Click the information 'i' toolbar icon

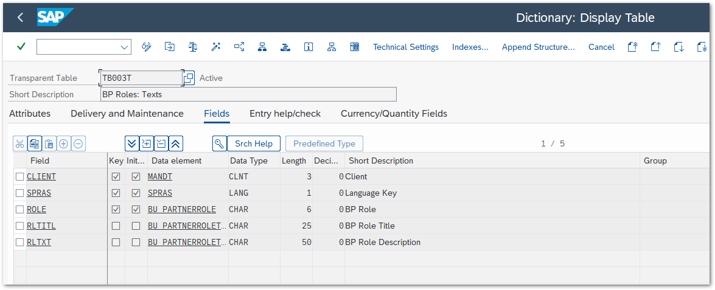[309, 47]
